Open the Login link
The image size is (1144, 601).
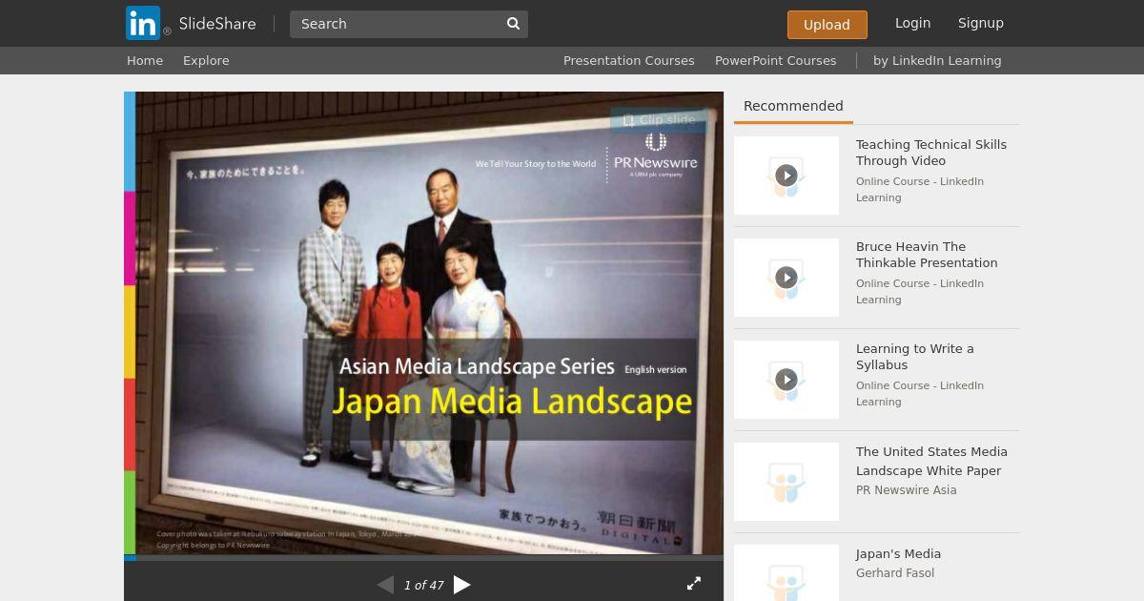coord(912,23)
